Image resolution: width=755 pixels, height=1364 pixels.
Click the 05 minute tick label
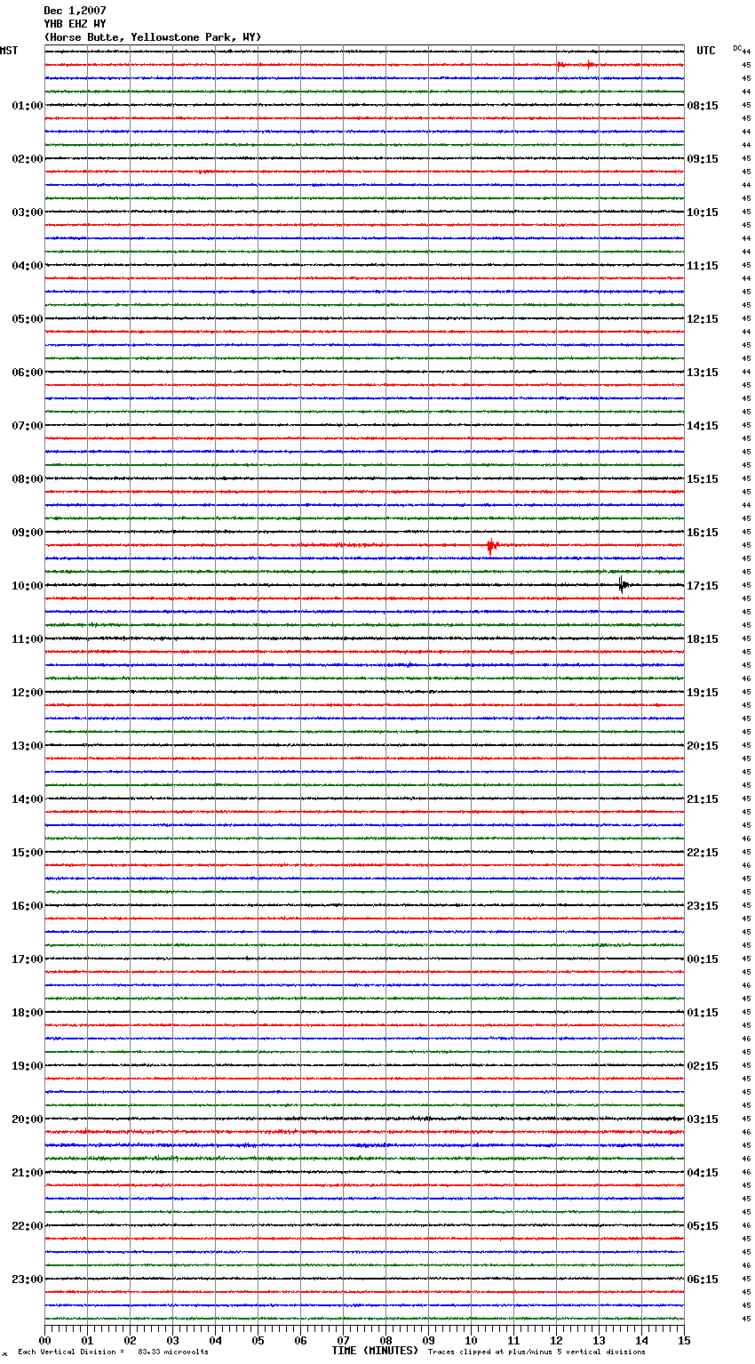tap(258, 1340)
